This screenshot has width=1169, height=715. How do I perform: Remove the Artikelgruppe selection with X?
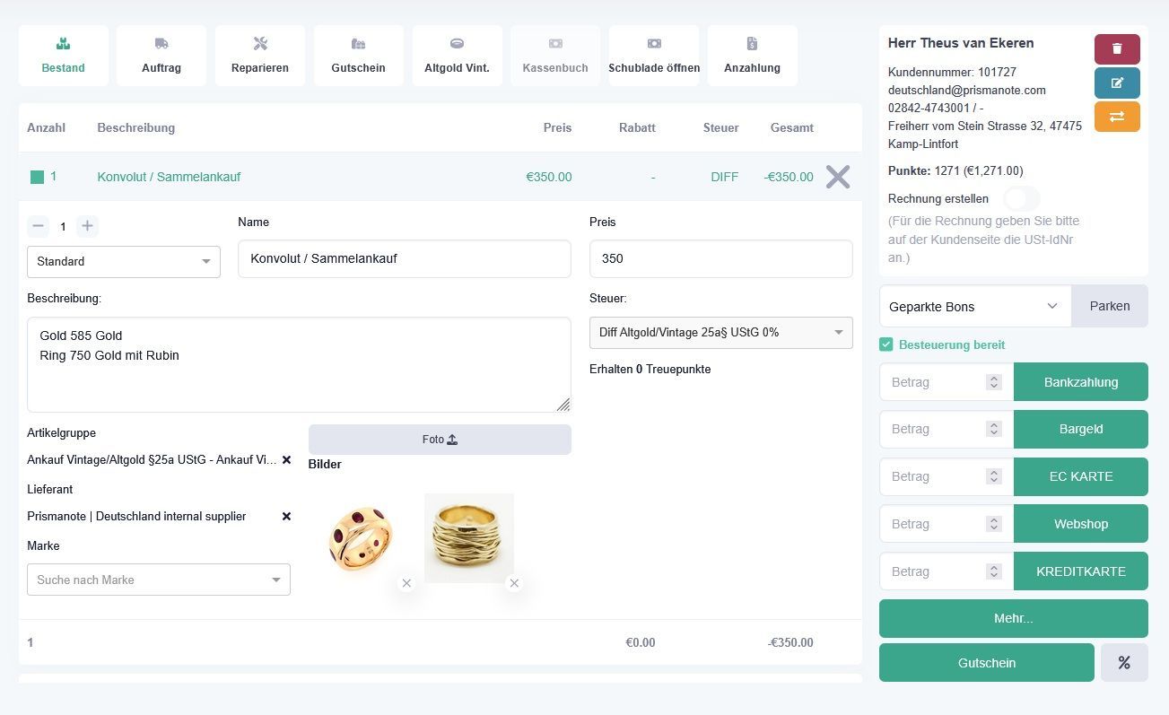pos(287,459)
